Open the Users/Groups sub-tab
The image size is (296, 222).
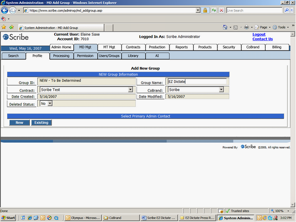(x=109, y=56)
